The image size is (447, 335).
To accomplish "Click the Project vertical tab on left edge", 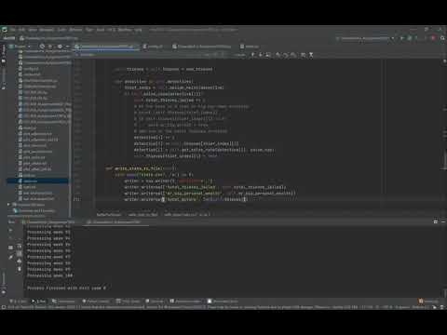I will coord(4,54).
